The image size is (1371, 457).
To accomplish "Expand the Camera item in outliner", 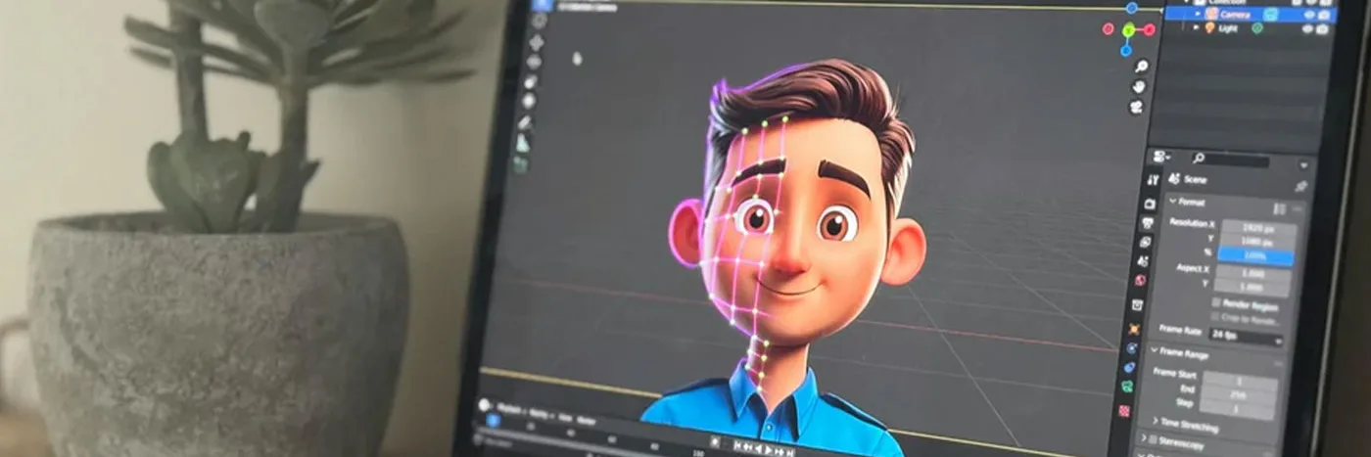I will point(1197,14).
